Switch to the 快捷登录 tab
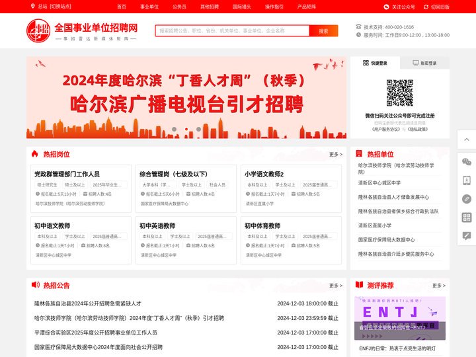This screenshot has height=357, width=476. click(376, 63)
